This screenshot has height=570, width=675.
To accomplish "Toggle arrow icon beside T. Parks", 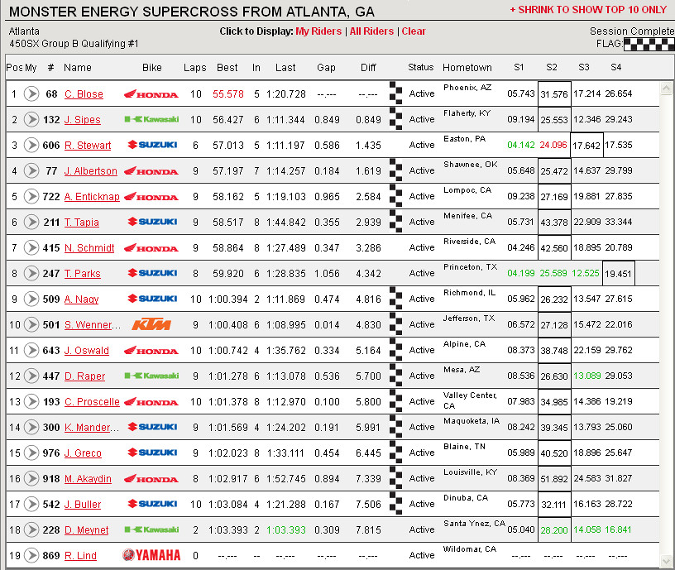I will [x=31, y=273].
